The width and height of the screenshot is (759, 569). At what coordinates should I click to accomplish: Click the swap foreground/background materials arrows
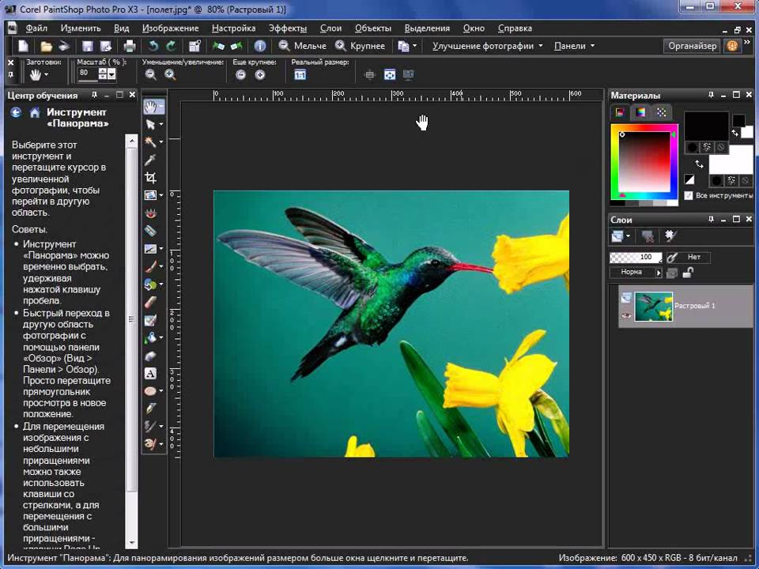699,164
